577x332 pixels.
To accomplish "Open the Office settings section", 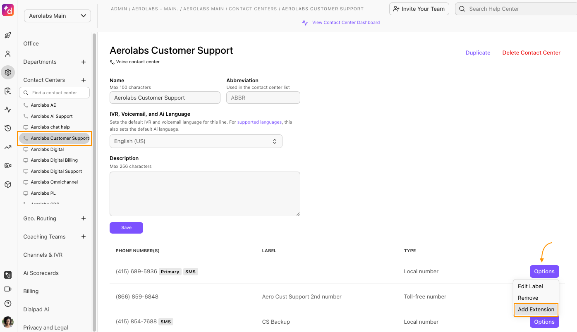I will pyautogui.click(x=31, y=44).
